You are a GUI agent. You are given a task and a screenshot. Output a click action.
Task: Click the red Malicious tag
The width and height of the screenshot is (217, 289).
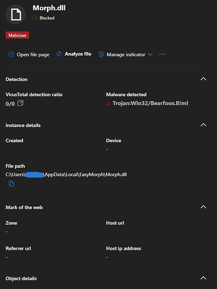tap(17, 35)
